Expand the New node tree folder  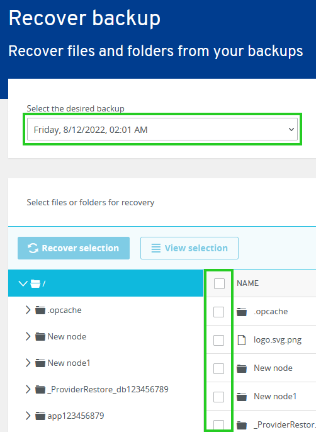point(28,336)
